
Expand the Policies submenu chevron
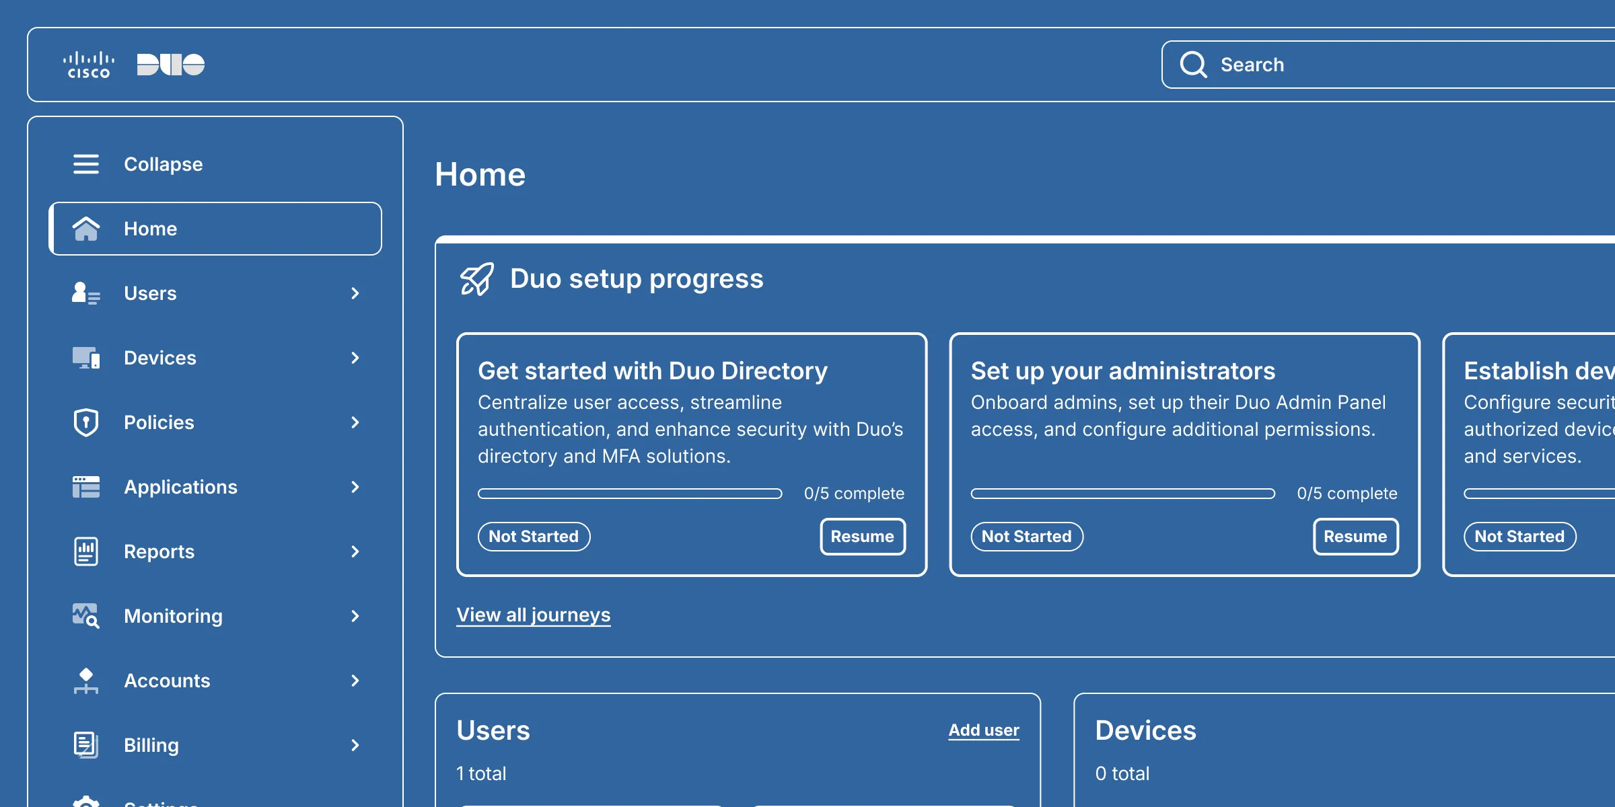355,422
